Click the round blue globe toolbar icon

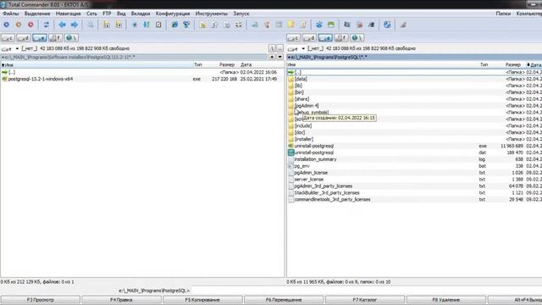[387, 25]
